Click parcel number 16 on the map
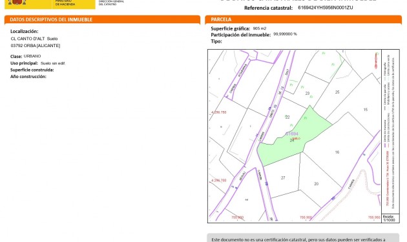This screenshot has height=242, width=407. click(337, 152)
